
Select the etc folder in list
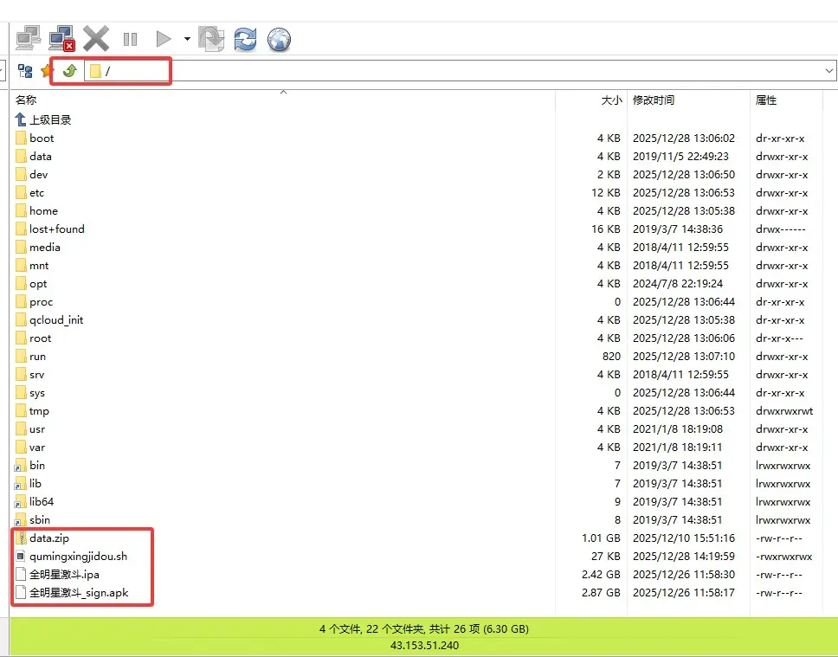tap(36, 193)
